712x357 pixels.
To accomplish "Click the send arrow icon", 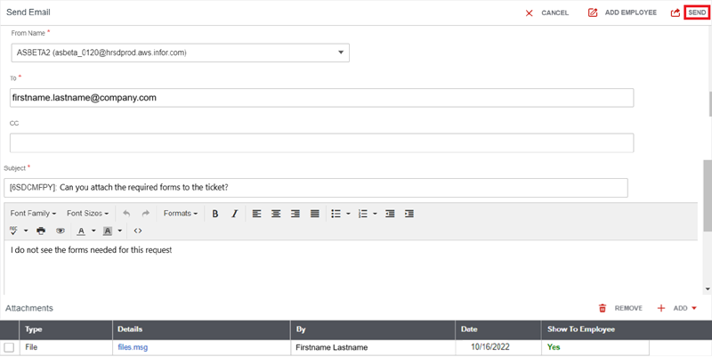I will 676,12.
